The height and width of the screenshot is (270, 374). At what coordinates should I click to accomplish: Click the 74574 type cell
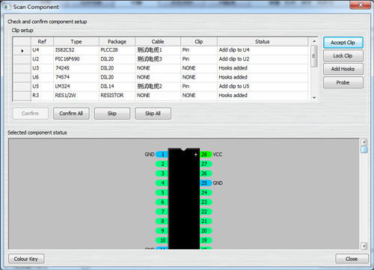tap(76, 77)
